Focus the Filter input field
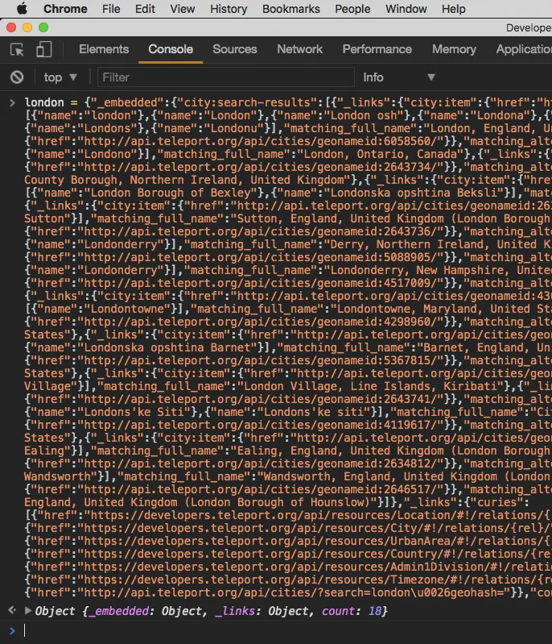Viewport: 552px width, 644px height. tap(226, 77)
